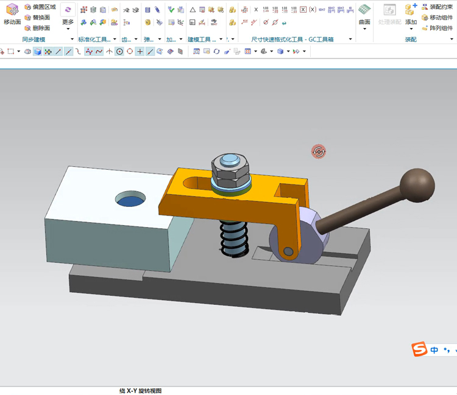
Task: Click the Delete Face (删除面) command
Action: (x=38, y=28)
